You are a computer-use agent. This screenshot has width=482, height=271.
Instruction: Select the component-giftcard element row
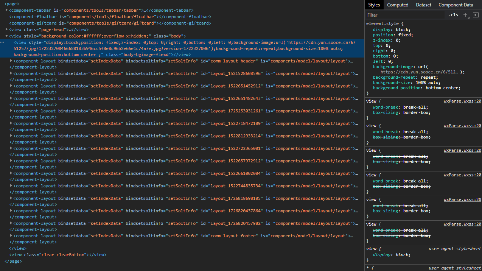(x=182, y=23)
